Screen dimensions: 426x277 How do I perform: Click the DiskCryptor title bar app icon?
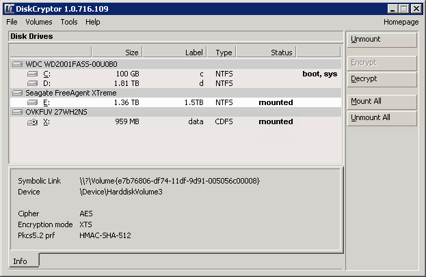pos(10,9)
